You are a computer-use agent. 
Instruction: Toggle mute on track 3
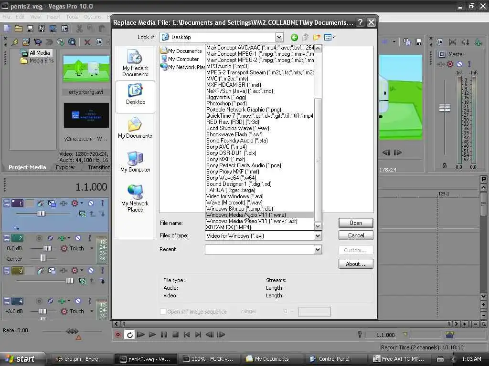click(91, 270)
